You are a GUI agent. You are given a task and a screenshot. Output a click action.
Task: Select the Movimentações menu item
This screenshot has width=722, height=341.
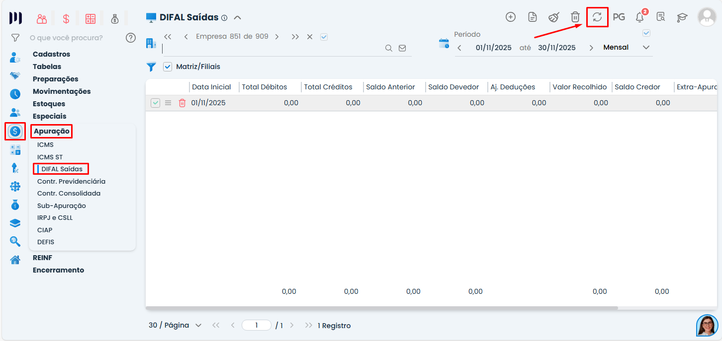[x=62, y=91]
